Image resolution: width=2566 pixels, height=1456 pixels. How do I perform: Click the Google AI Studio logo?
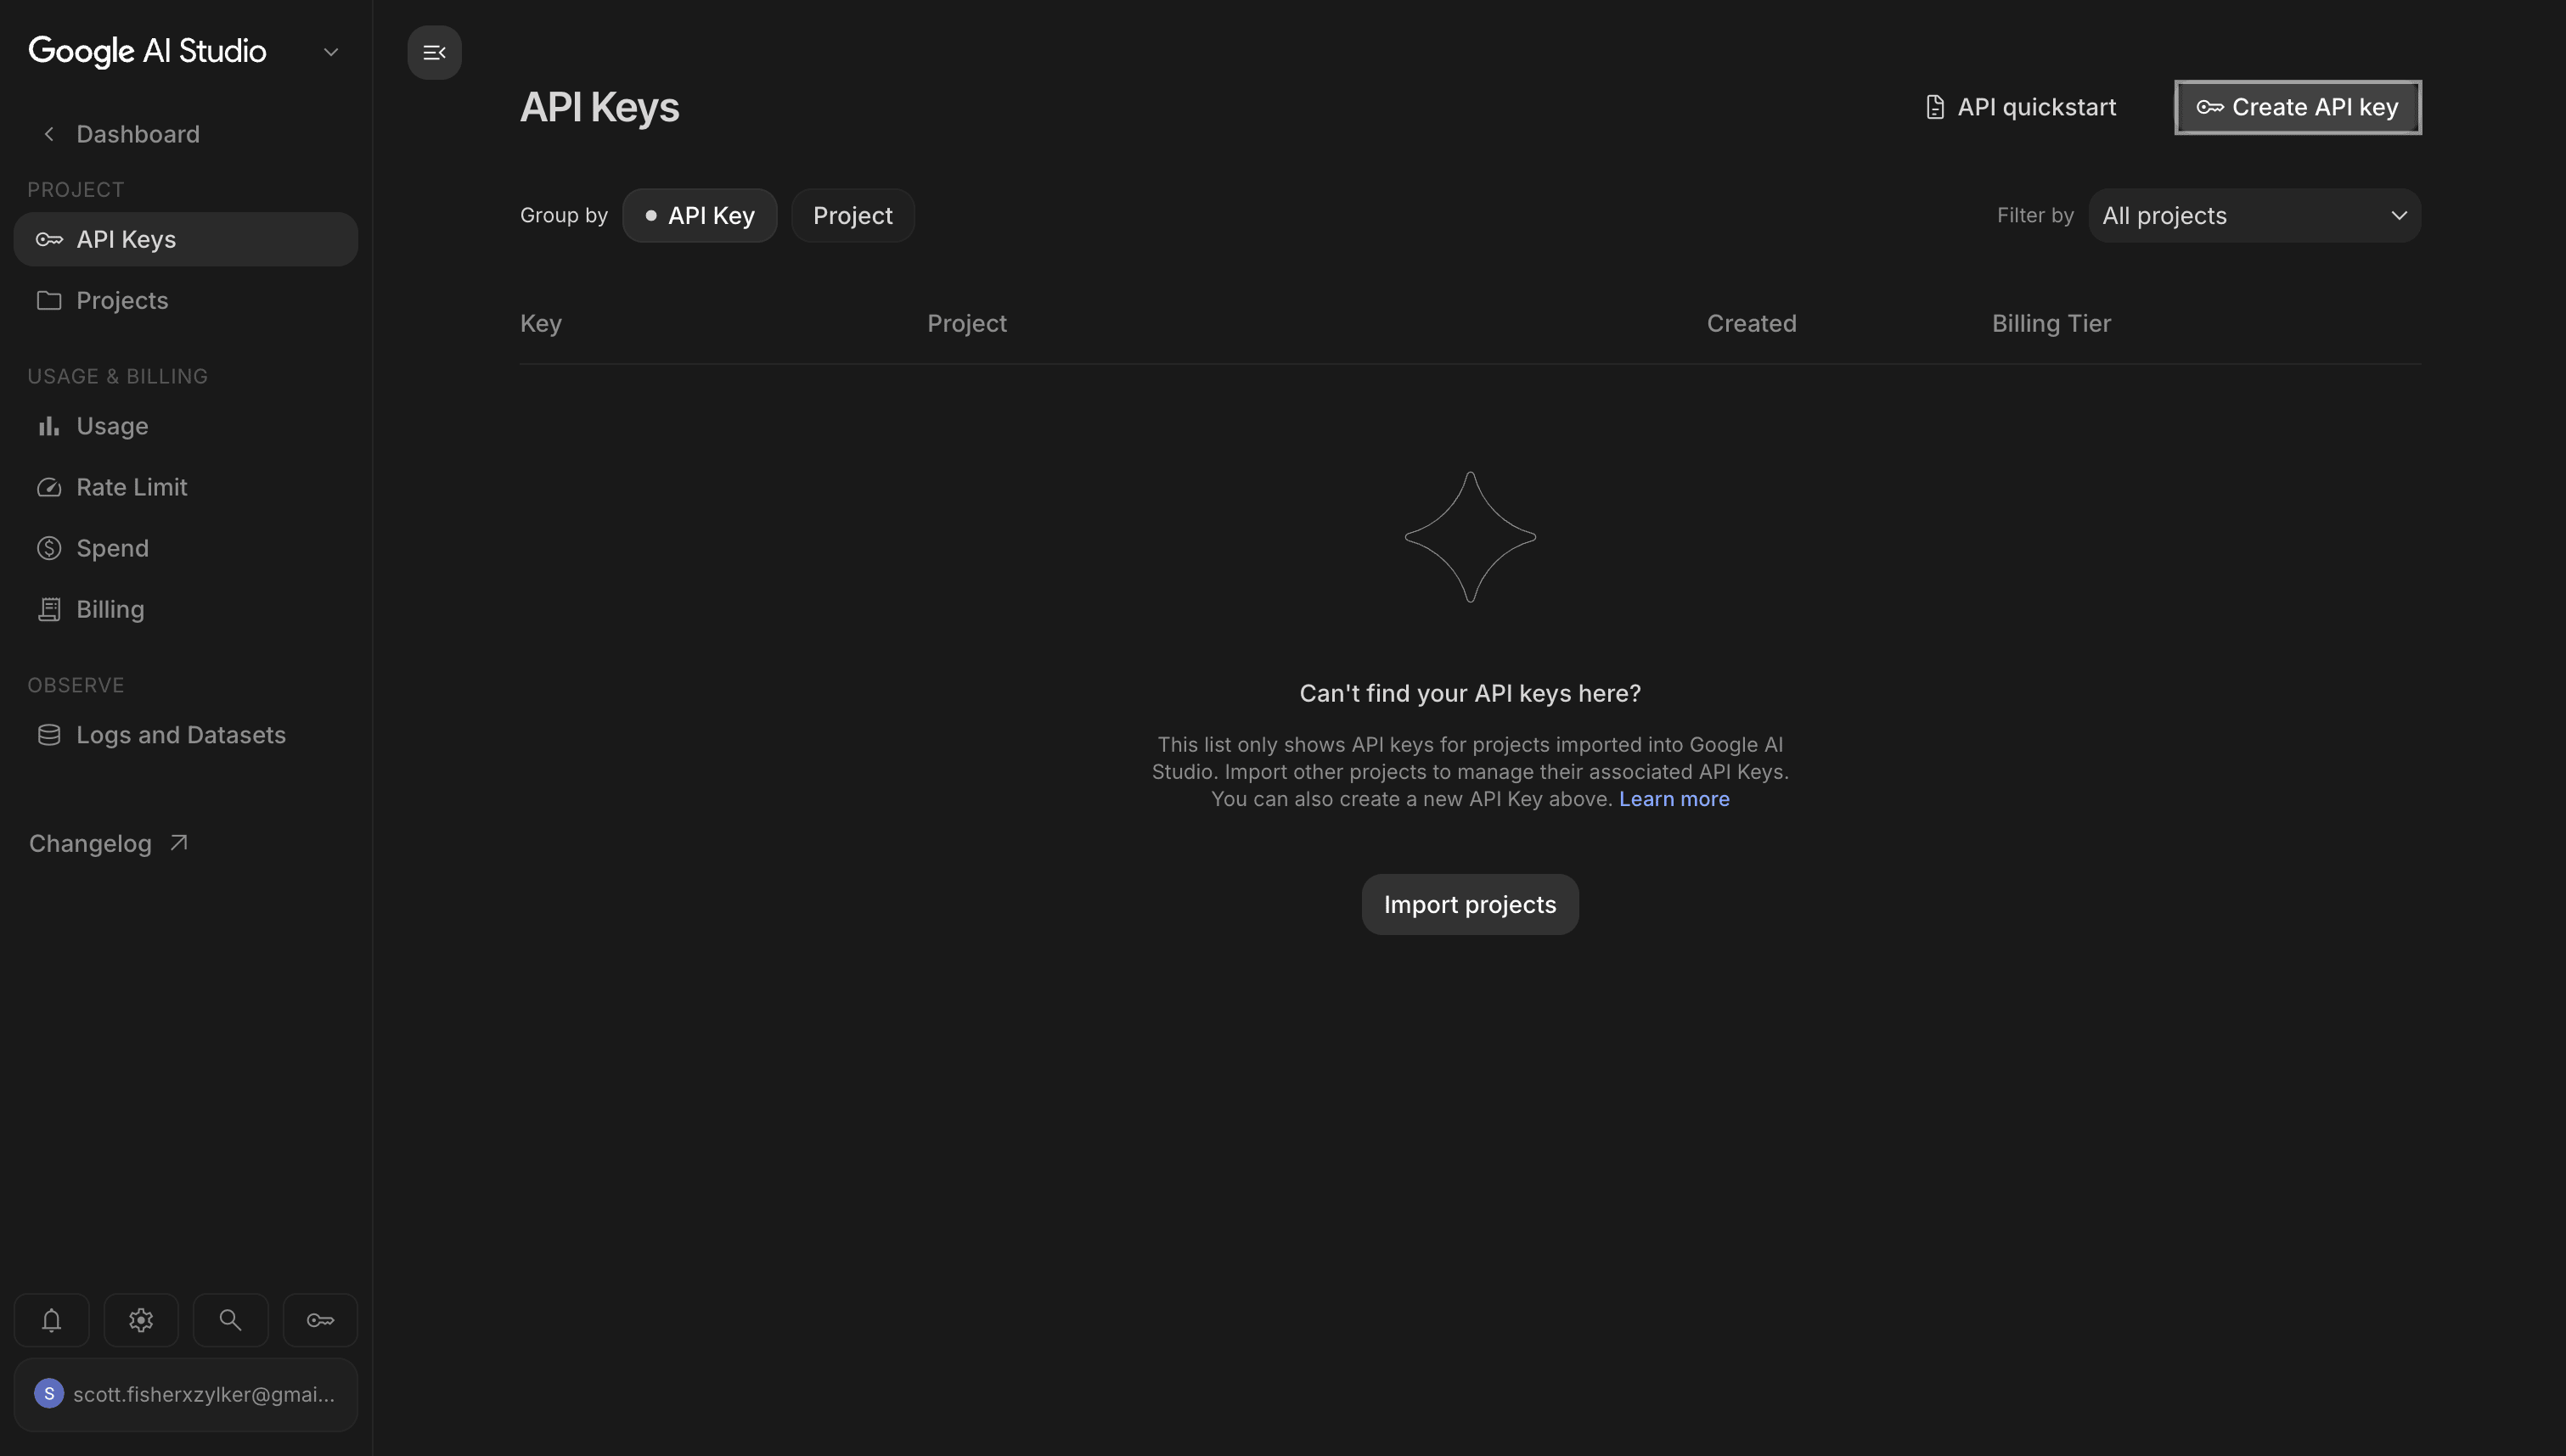click(x=147, y=51)
